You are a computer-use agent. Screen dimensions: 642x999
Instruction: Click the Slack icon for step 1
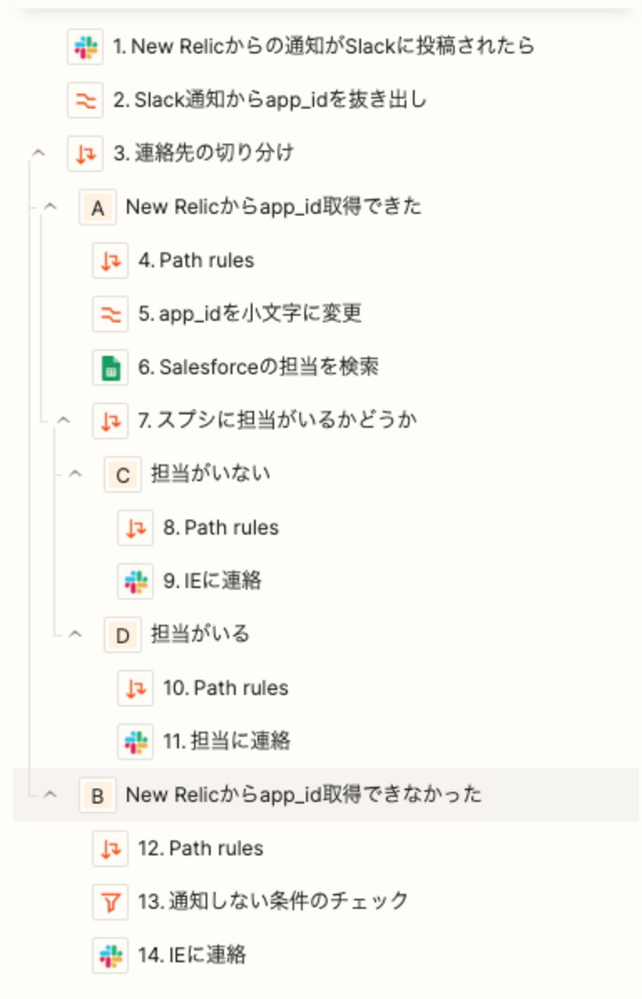coord(85,47)
